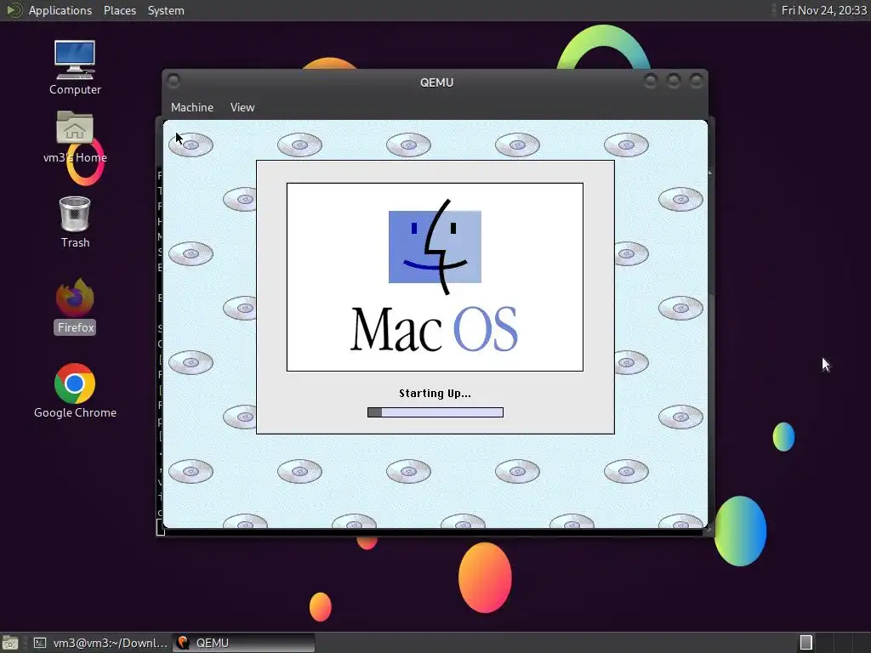871x653 pixels.
Task: Close the QEMU window
Action: [x=696, y=82]
